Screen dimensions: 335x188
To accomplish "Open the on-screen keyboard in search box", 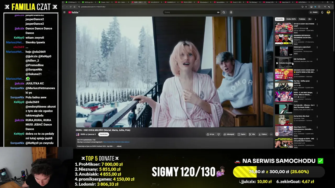I will (x=218, y=12).
